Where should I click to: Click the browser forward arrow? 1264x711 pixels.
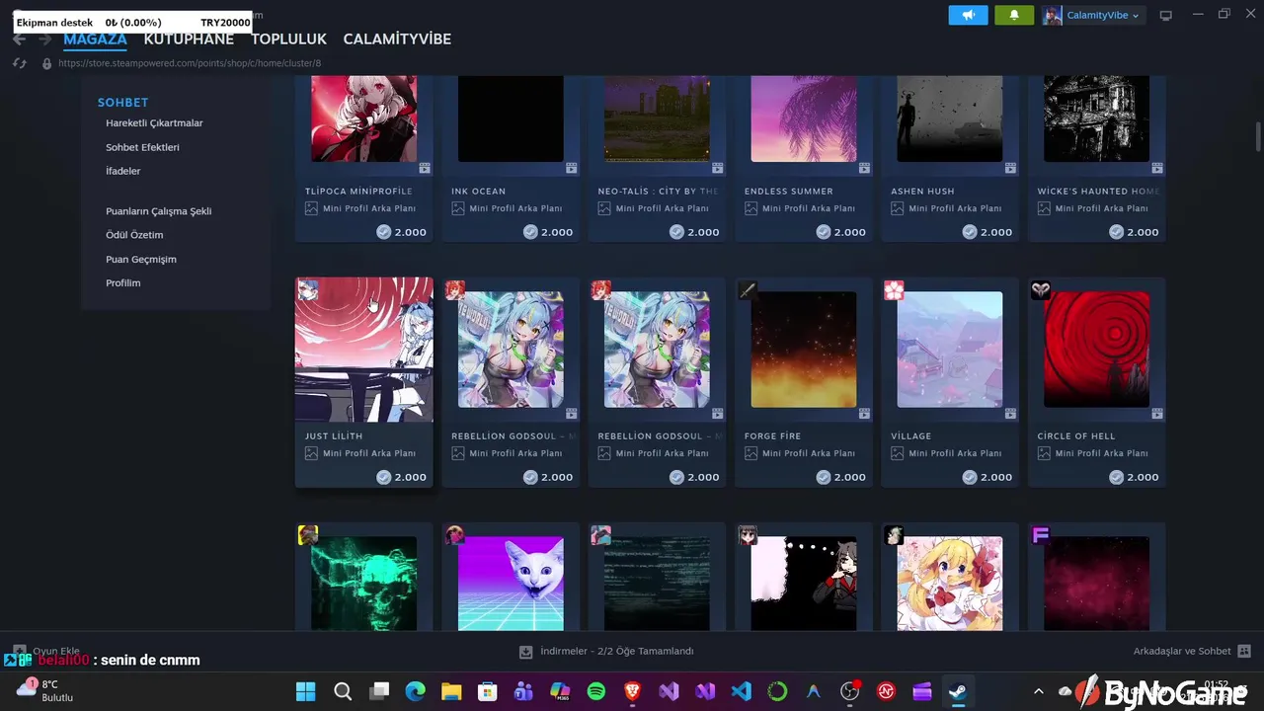tap(44, 39)
